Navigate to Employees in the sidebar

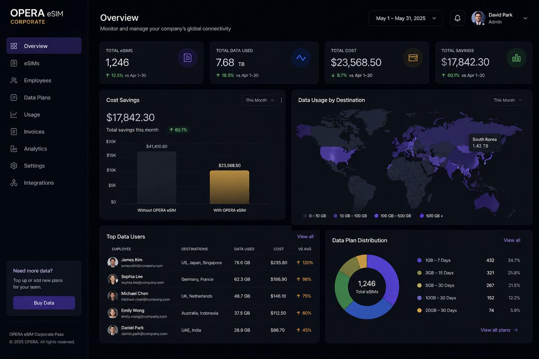click(x=14, y=80)
